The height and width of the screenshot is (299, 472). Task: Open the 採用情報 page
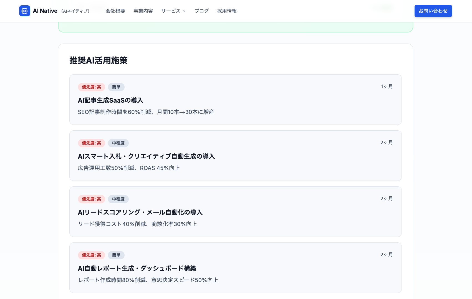coord(227,11)
